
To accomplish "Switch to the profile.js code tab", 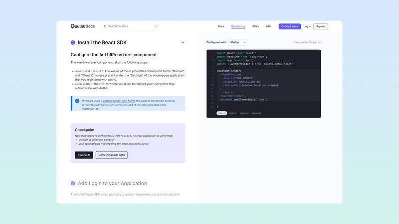I will (256, 113).
